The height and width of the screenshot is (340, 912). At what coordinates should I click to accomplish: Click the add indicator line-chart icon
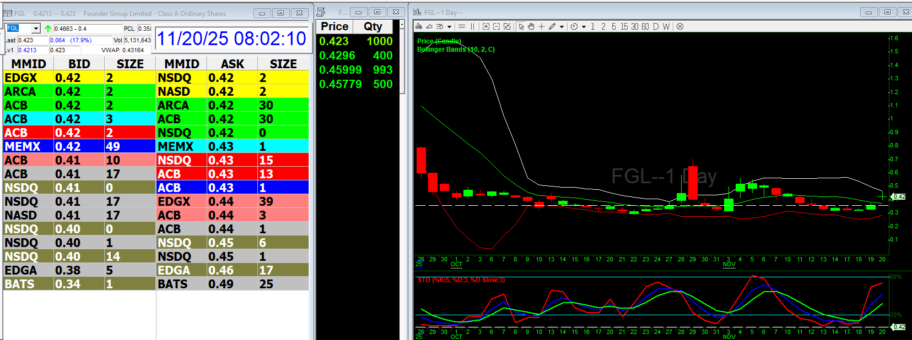[x=429, y=26]
